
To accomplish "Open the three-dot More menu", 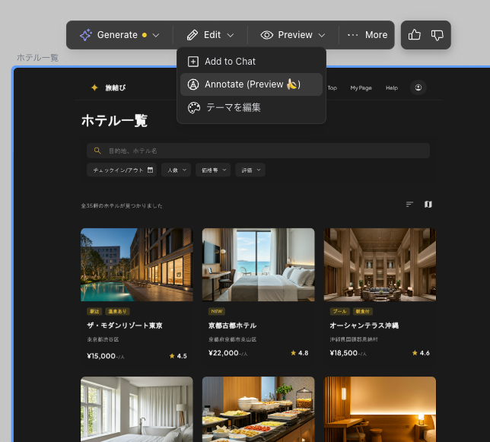I will point(367,35).
